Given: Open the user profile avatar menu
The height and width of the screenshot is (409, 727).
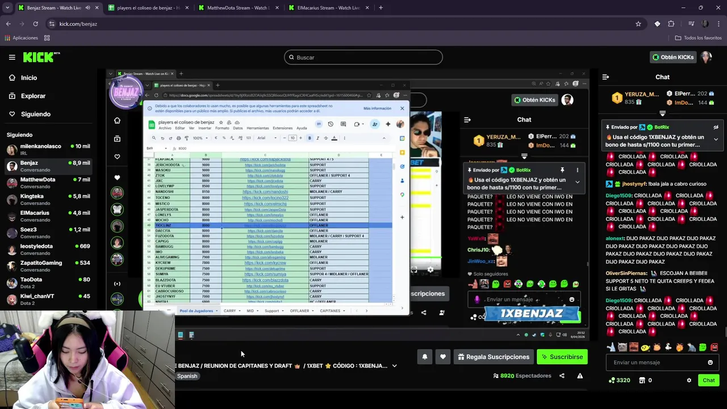Looking at the screenshot, I should pos(706,57).
